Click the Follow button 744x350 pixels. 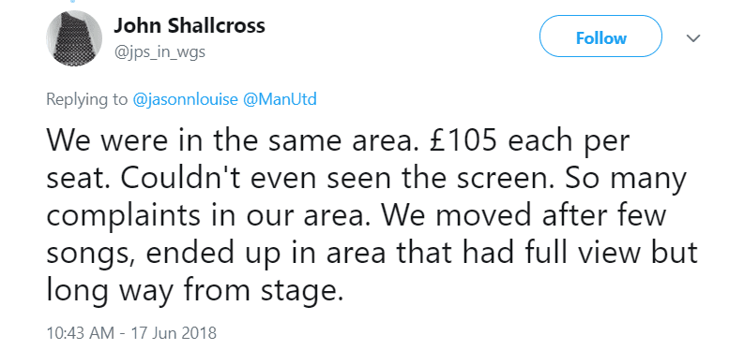click(x=600, y=36)
